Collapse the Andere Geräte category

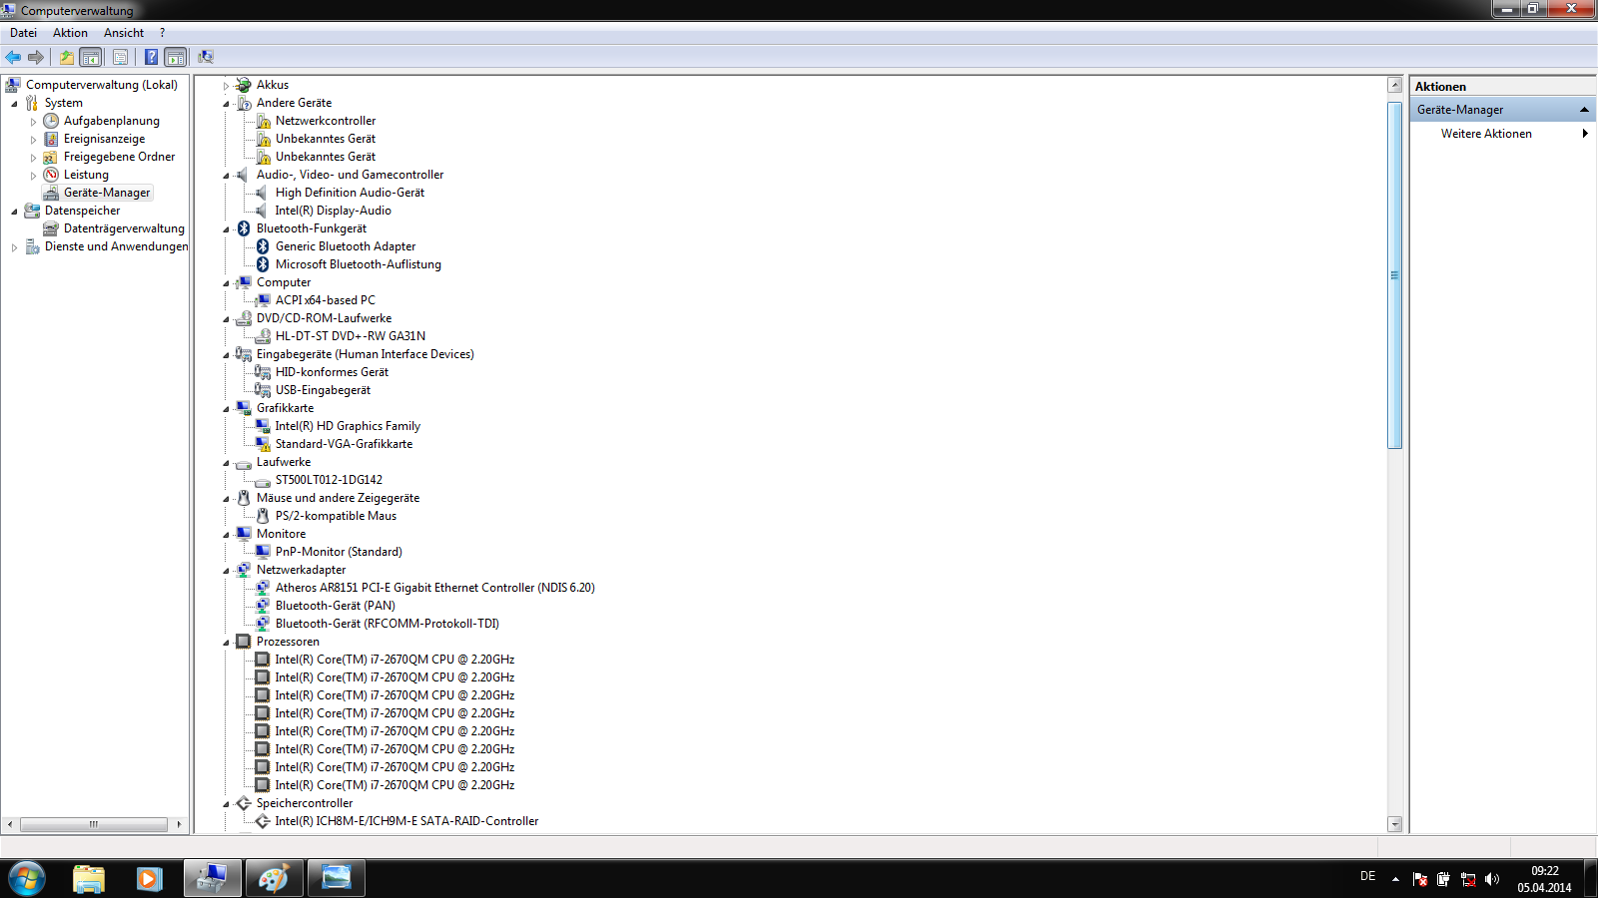click(226, 104)
